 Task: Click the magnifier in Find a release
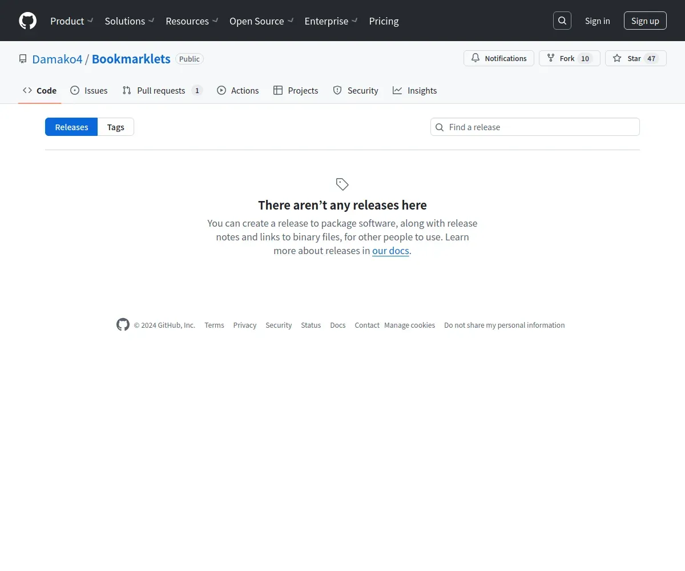point(440,127)
